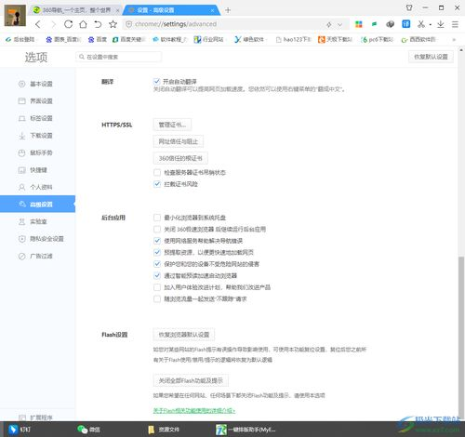Open the downloads icon in the toolbar

[x=440, y=24]
